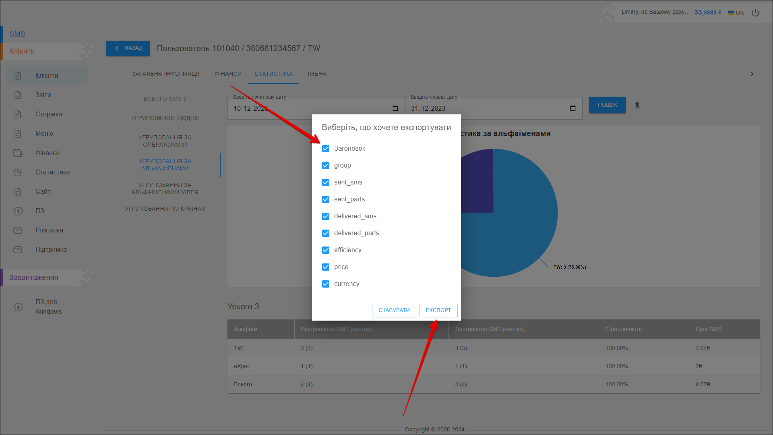Click the ПЗ для Windows download icon
The image size is (773, 435).
pos(19,307)
